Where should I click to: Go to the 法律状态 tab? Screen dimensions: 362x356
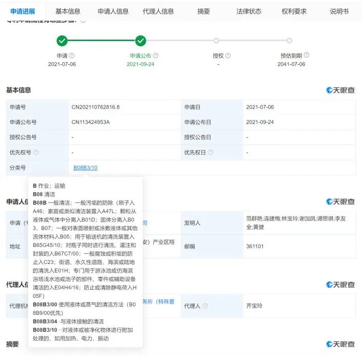coord(249,11)
